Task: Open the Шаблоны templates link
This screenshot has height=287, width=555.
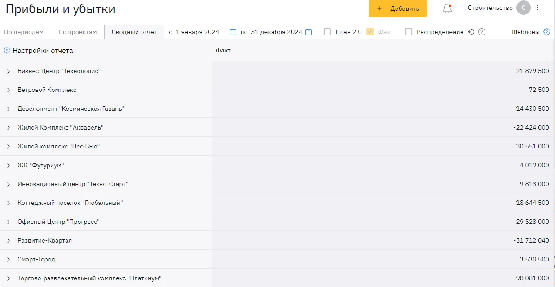Action: coord(525,32)
